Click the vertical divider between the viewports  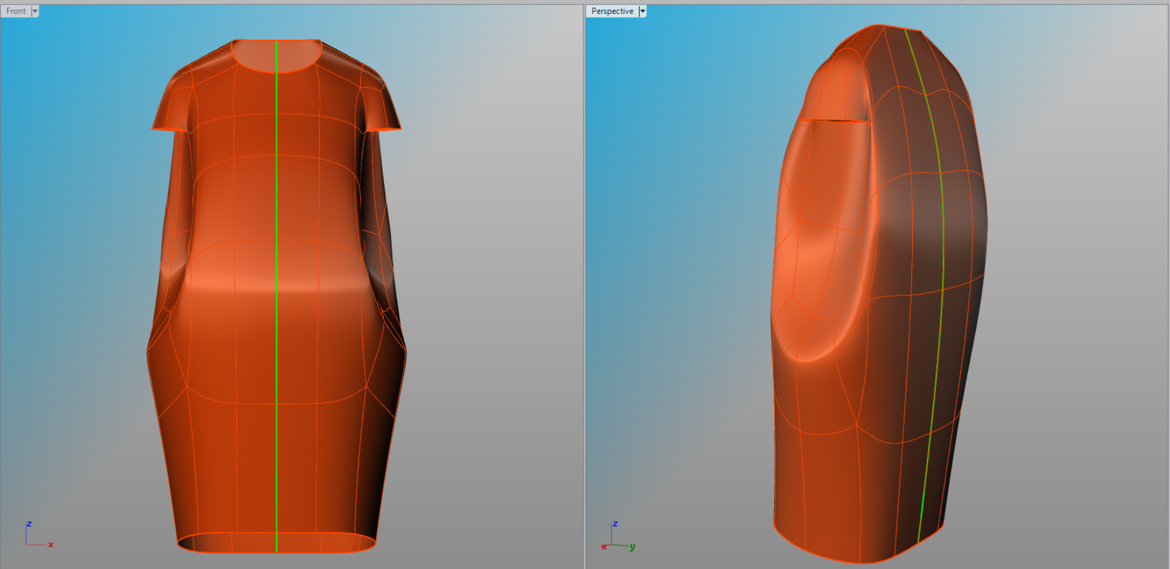tap(584, 285)
